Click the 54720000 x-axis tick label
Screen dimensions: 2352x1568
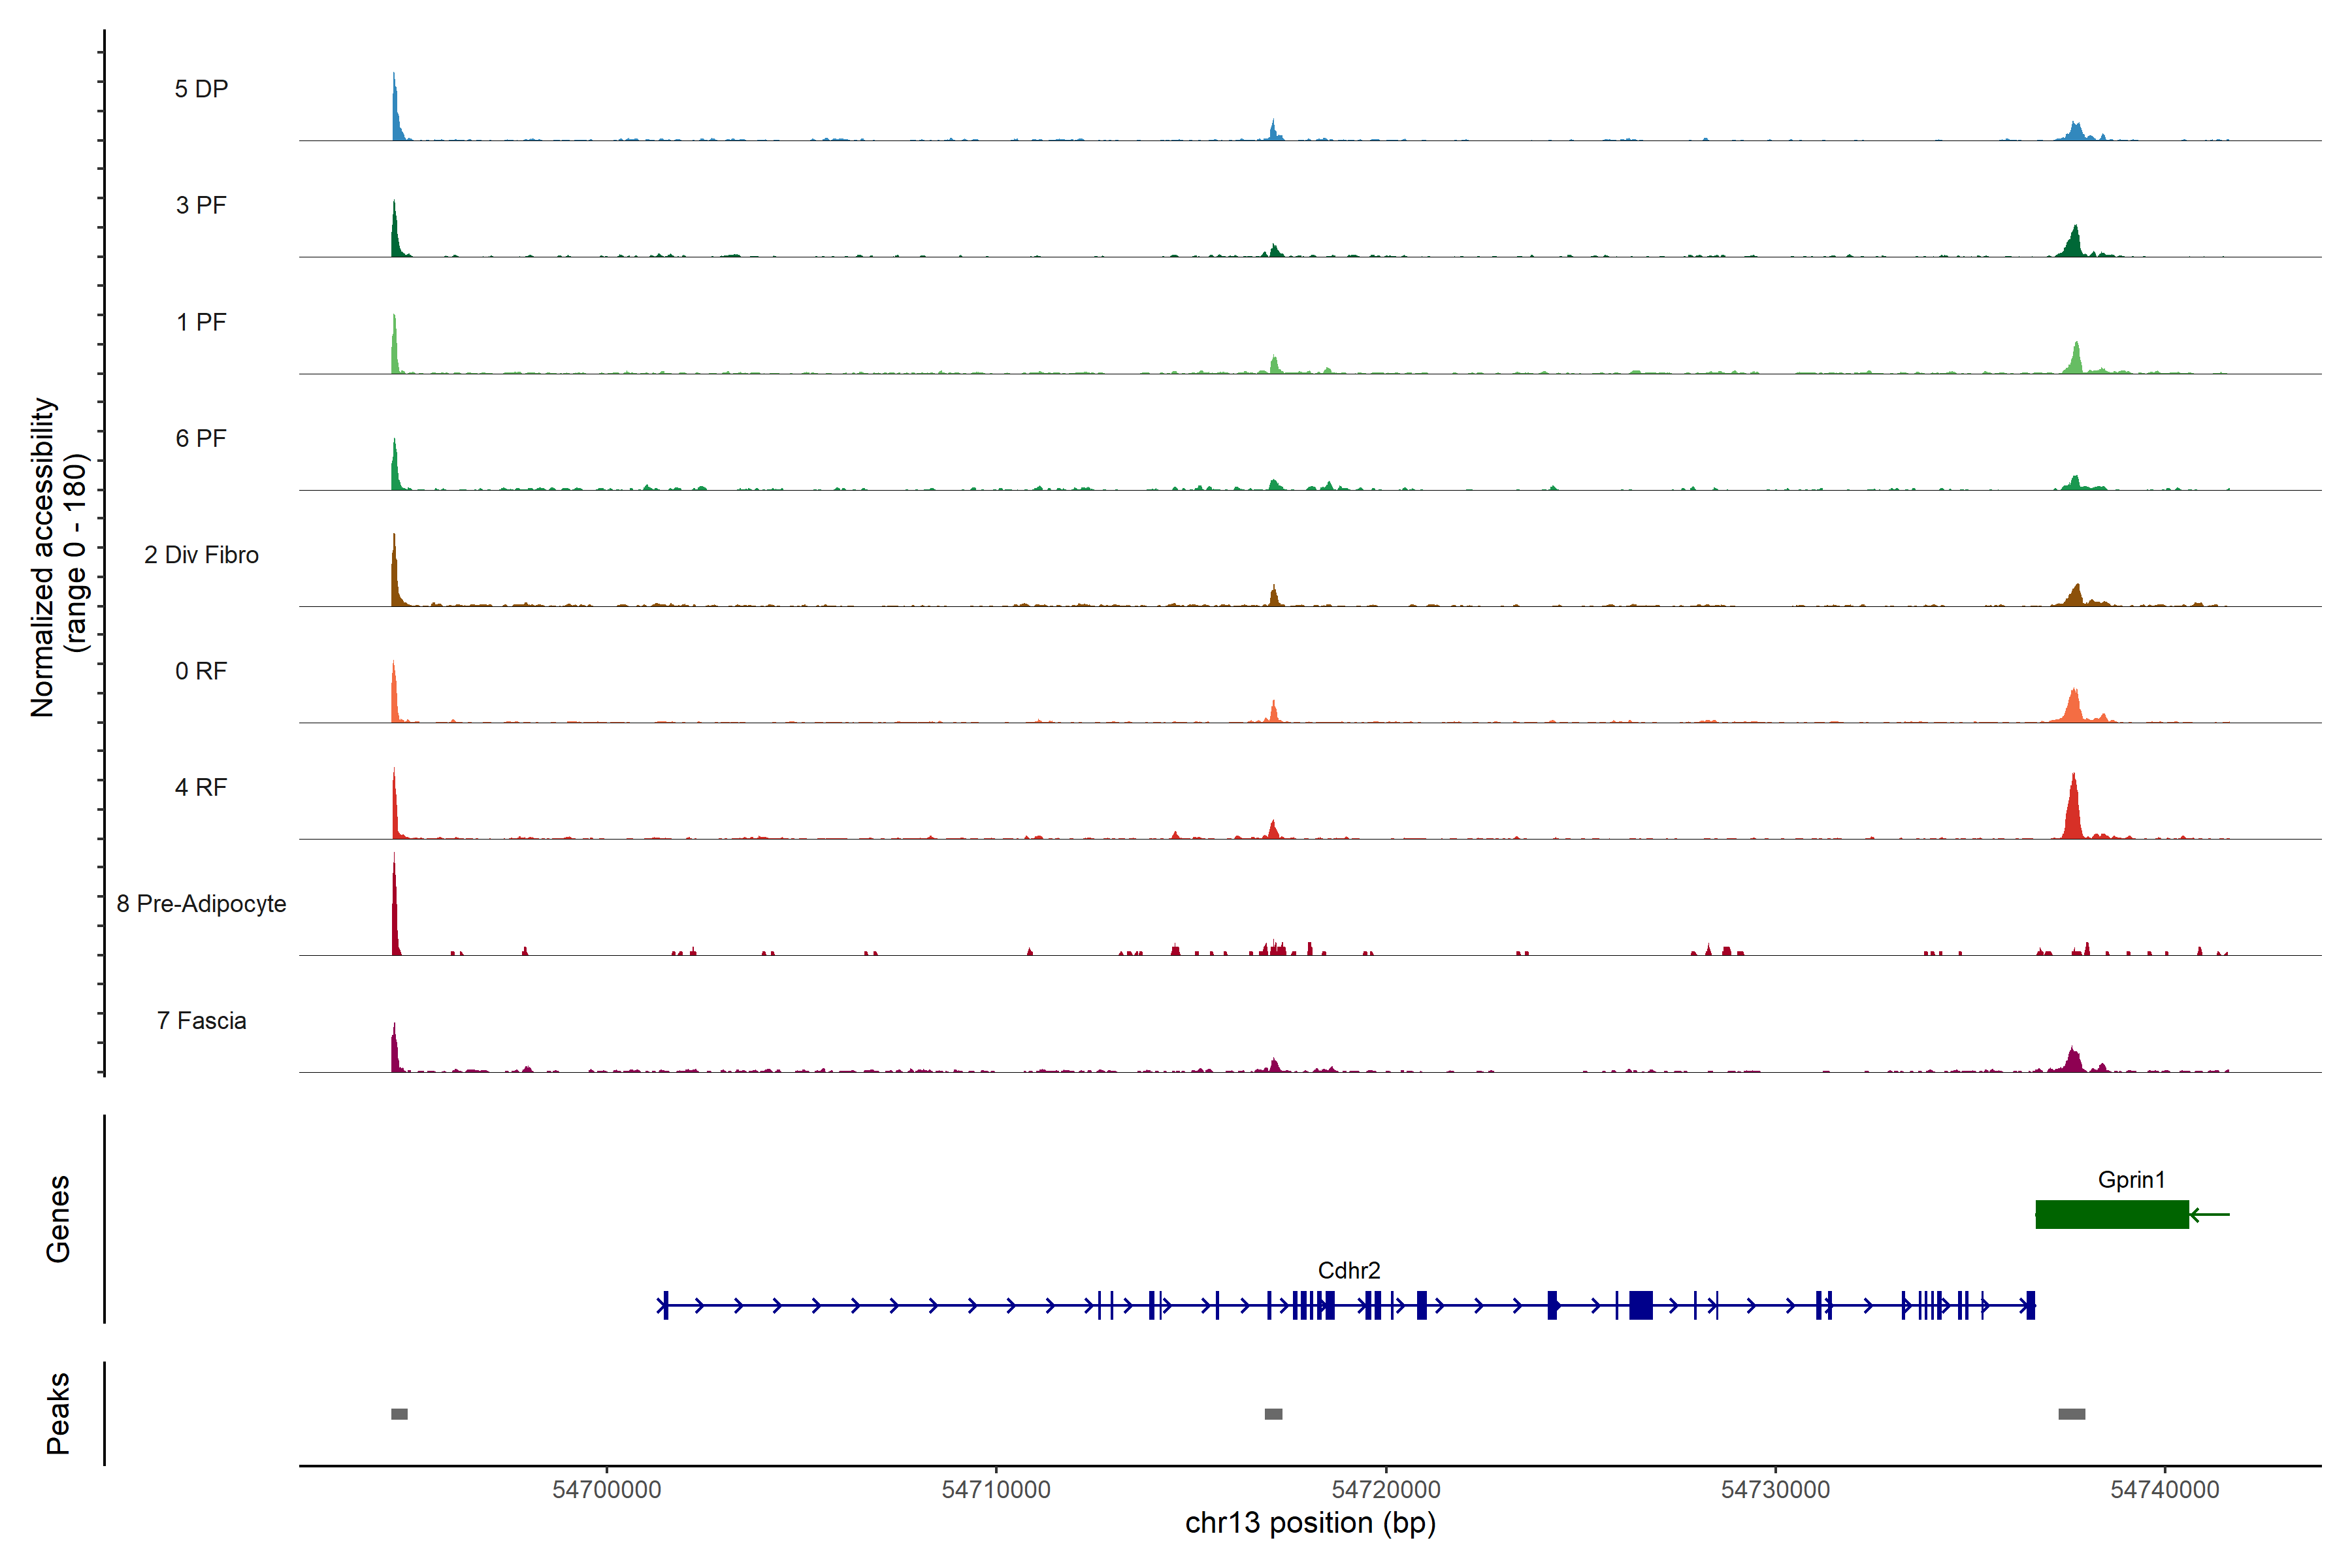point(1386,1490)
